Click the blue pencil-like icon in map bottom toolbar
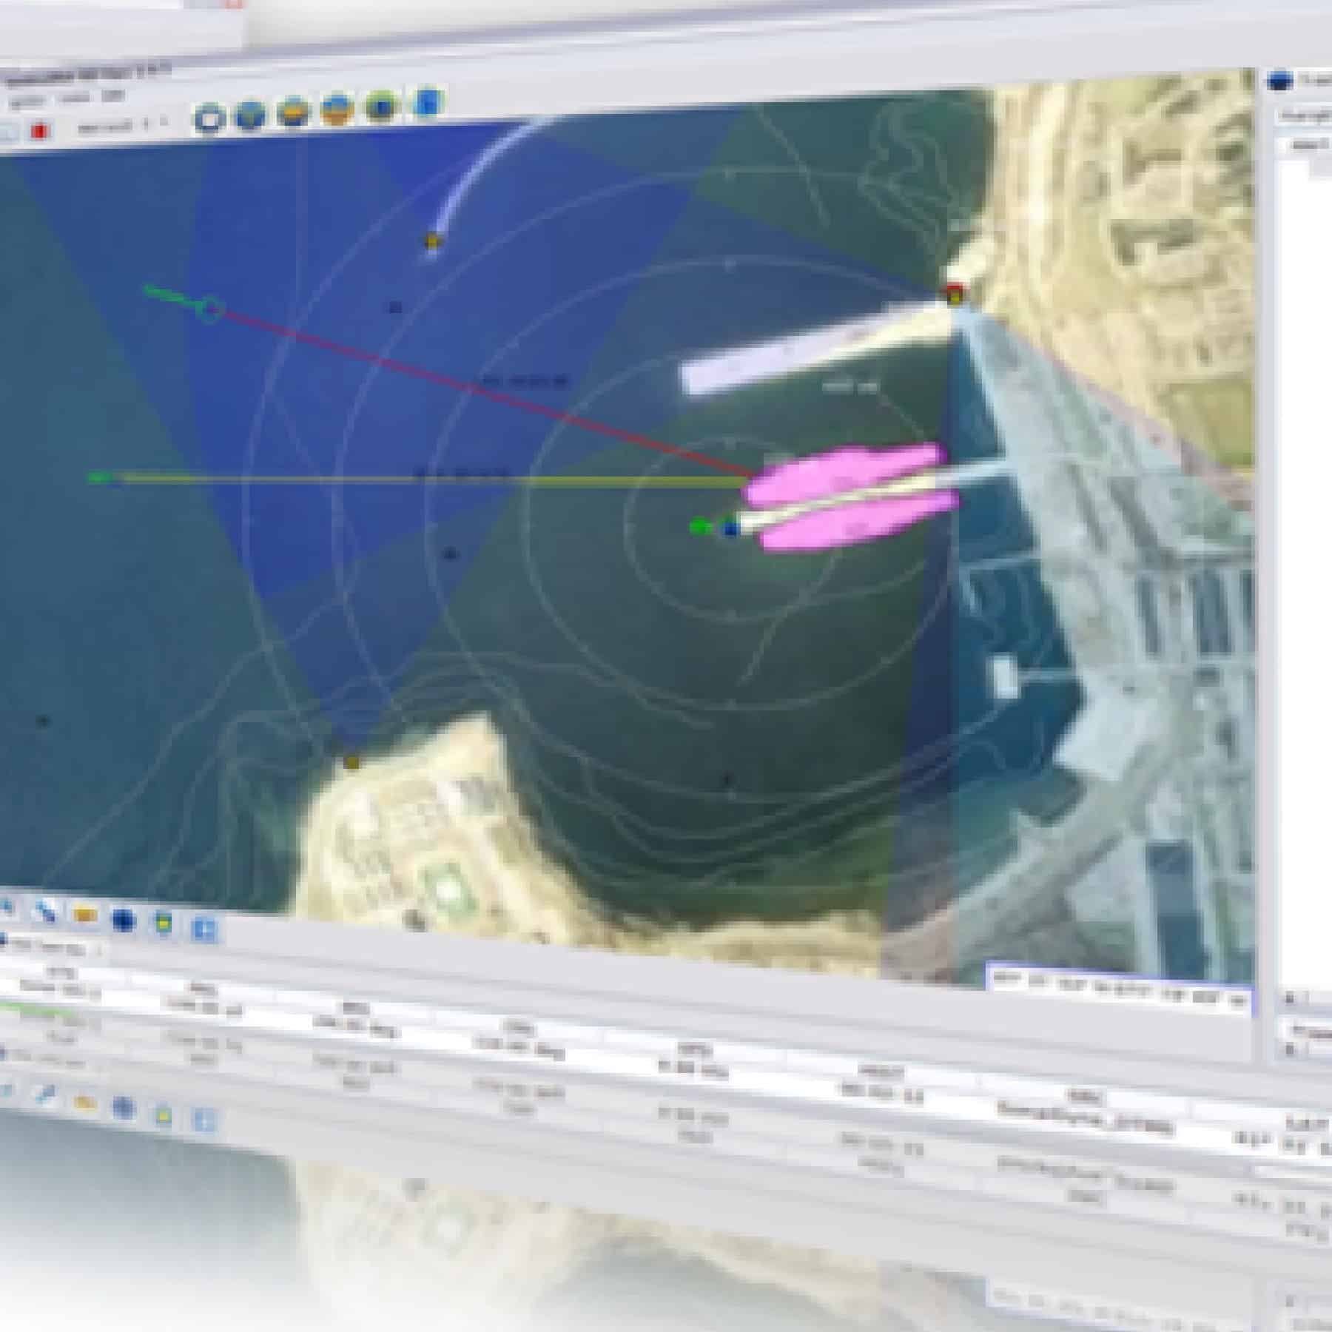This screenshot has height=1332, width=1332. (44, 912)
